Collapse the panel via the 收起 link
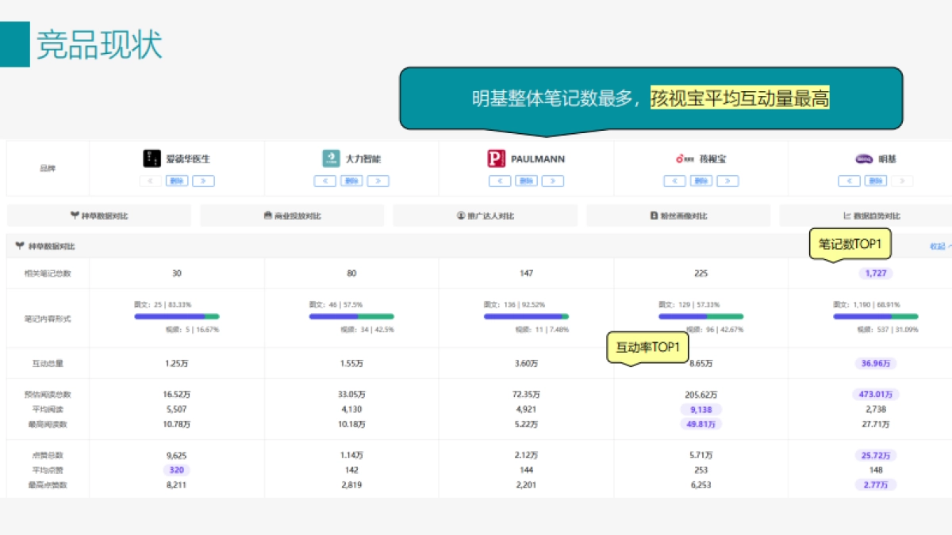The height and width of the screenshot is (535, 952). click(938, 245)
